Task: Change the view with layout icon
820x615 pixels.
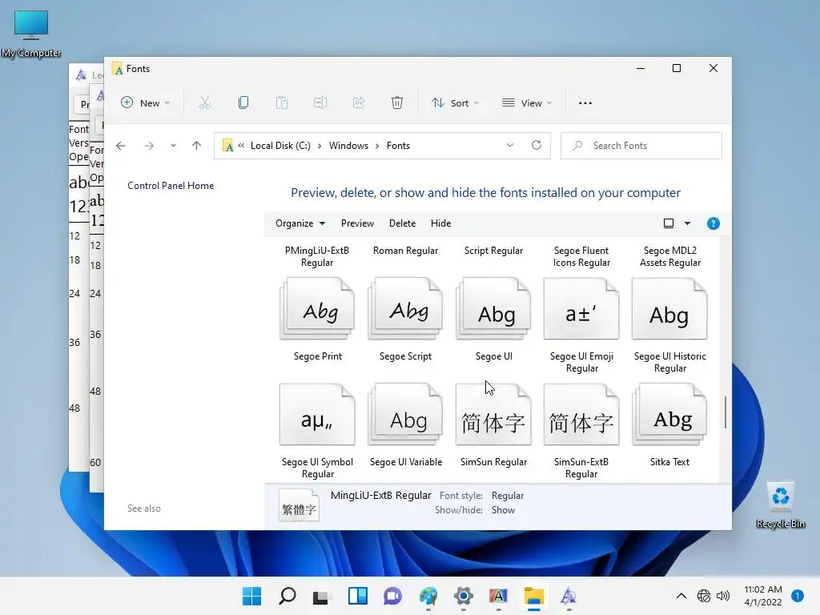Action: coord(669,223)
